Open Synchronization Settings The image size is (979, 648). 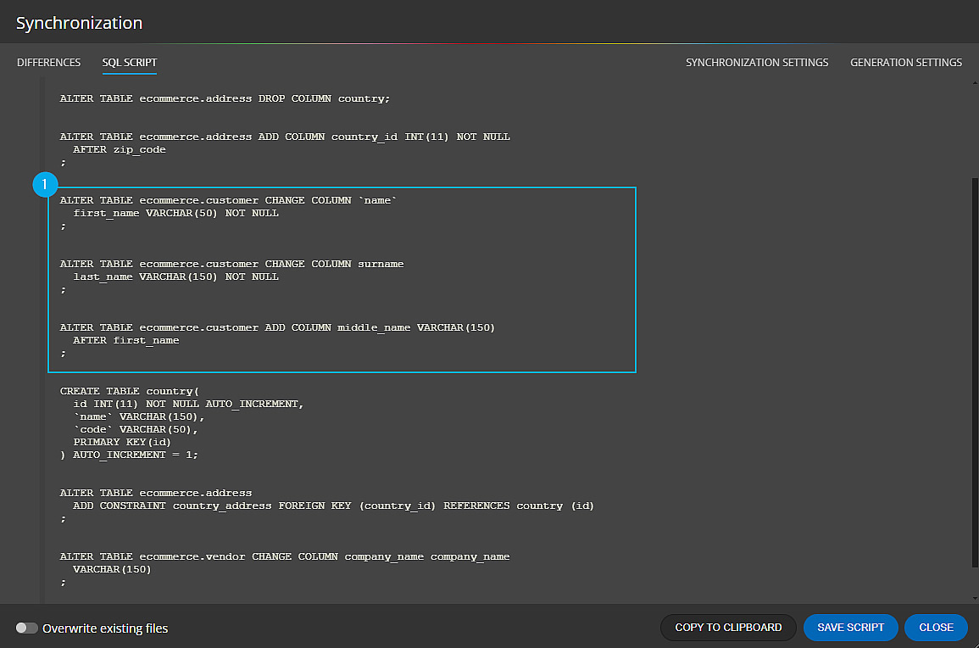(756, 63)
